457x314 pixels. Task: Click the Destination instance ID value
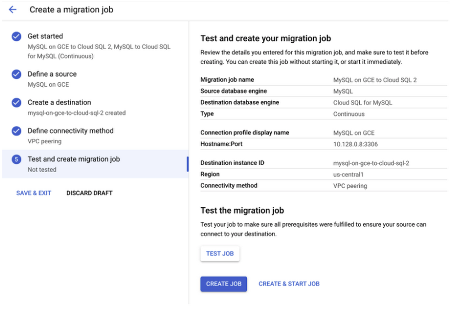coord(371,163)
